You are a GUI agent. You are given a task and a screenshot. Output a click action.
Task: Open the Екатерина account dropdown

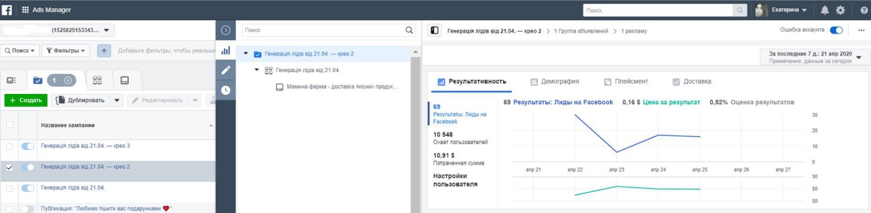coord(789,10)
